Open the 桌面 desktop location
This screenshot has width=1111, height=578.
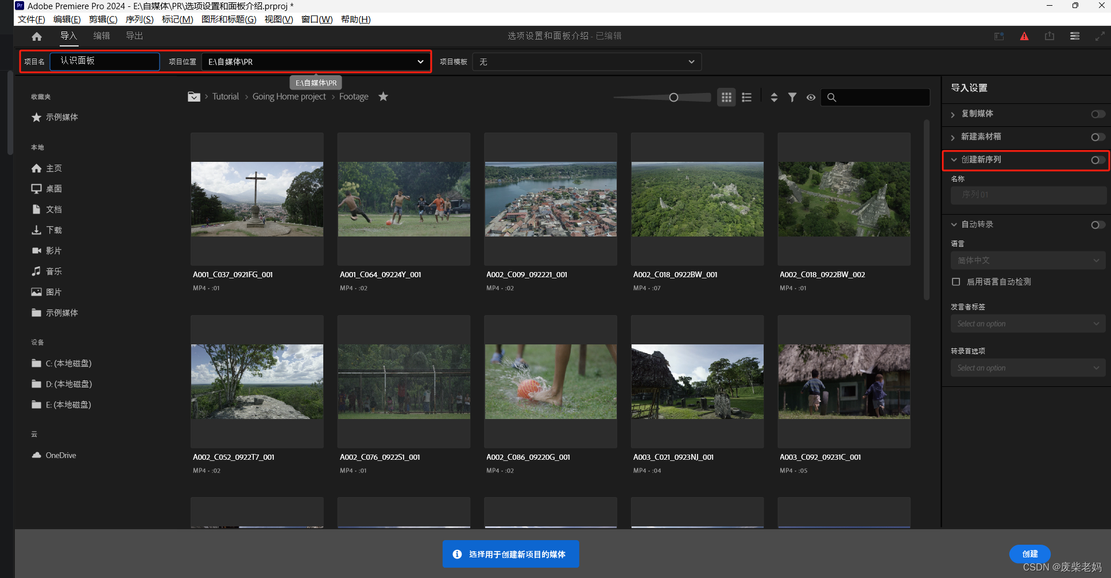pyautogui.click(x=47, y=189)
